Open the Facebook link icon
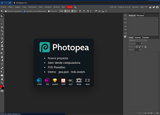 point(157,7)
